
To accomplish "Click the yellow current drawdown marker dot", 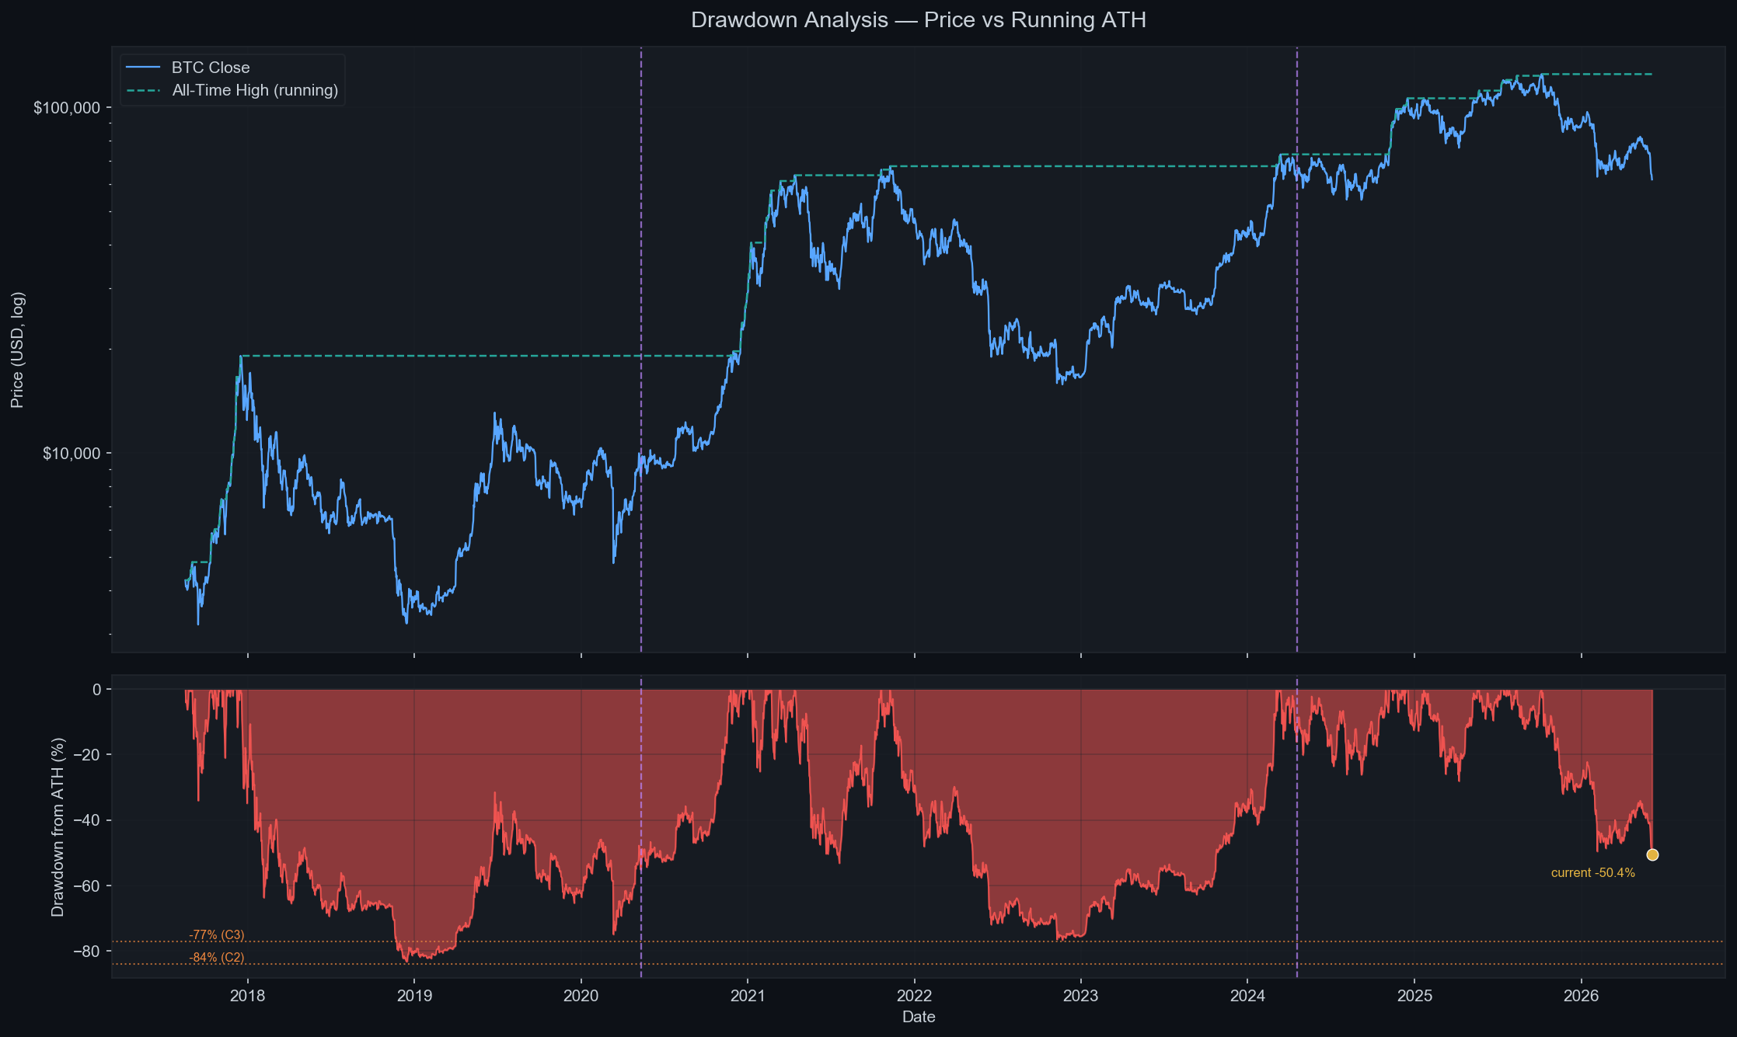I will tap(1652, 854).
